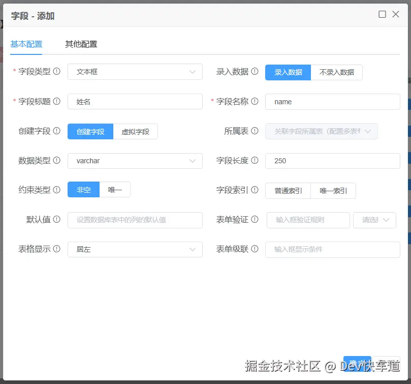This screenshot has height=384, width=411.
Task: Click info icon next to 所属表
Action: click(255, 131)
